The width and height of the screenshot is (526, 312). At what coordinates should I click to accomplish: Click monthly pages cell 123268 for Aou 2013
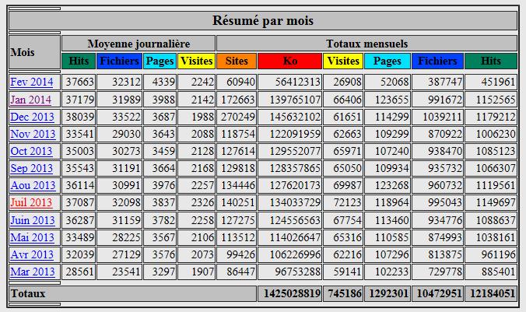click(387, 185)
